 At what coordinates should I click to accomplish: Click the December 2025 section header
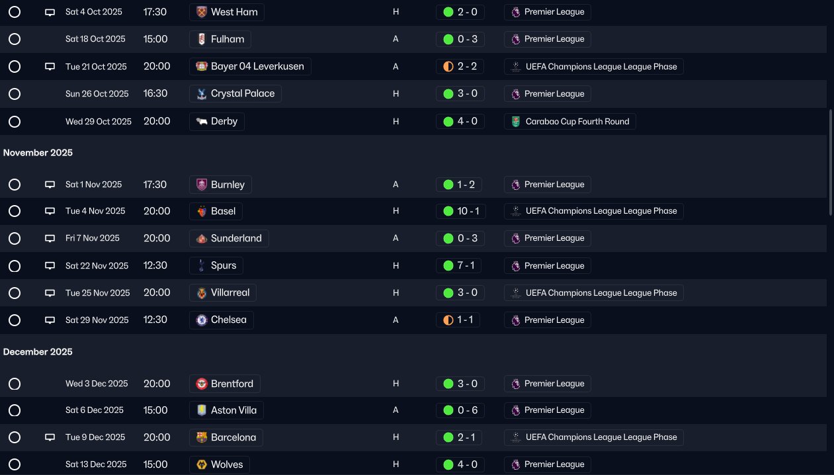click(x=38, y=352)
